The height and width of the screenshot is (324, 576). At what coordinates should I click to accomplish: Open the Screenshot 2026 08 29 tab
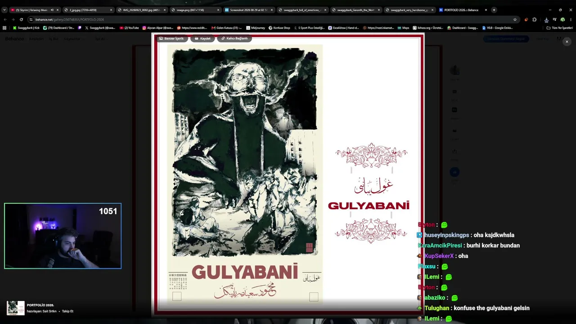click(x=248, y=10)
